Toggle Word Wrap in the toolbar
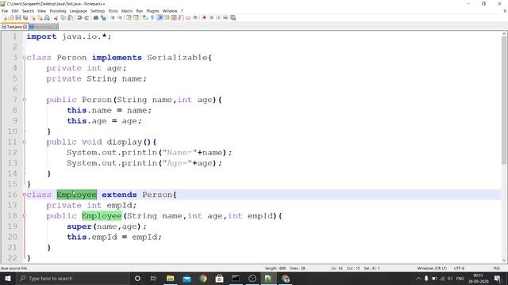Viewport: 508px width, 285px height. 144,17
